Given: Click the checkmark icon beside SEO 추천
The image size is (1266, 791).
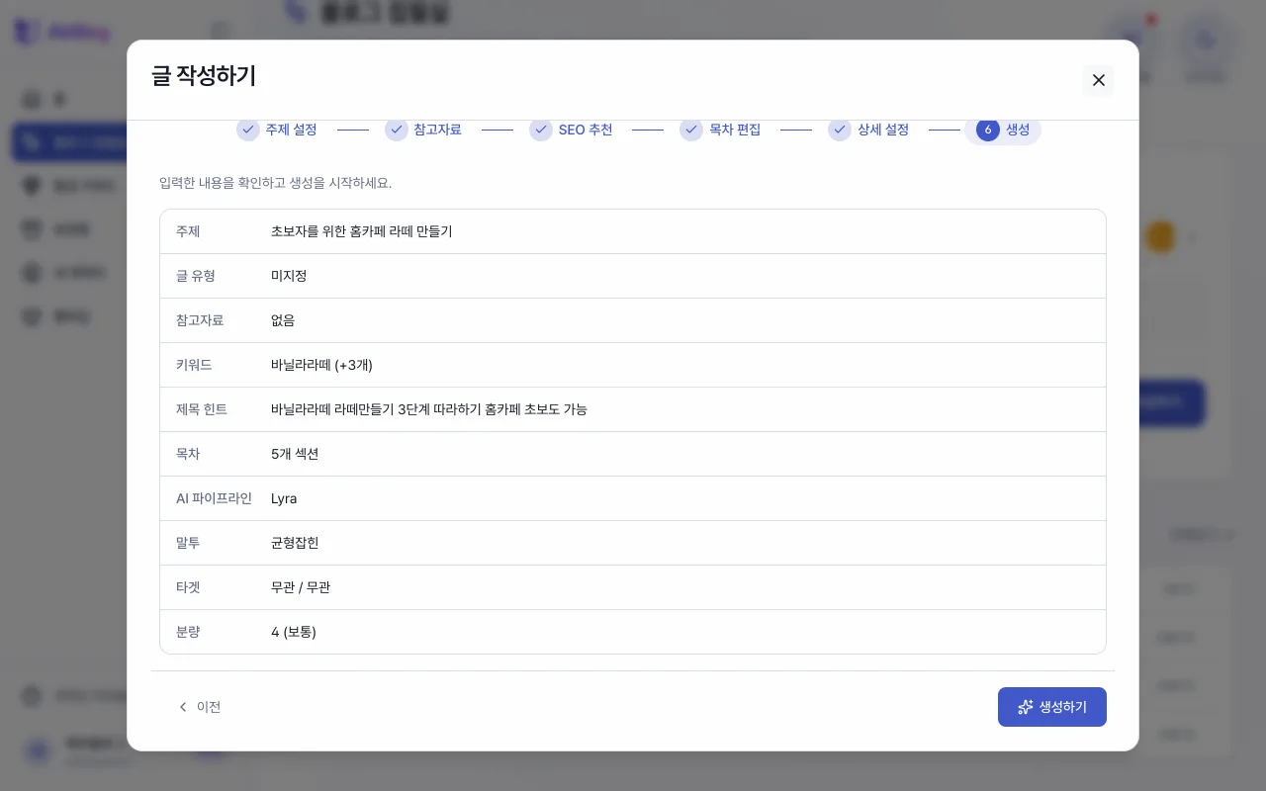Looking at the screenshot, I should (x=541, y=130).
